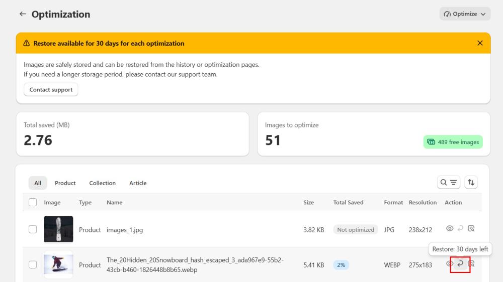Open the search and filter control

(449, 183)
